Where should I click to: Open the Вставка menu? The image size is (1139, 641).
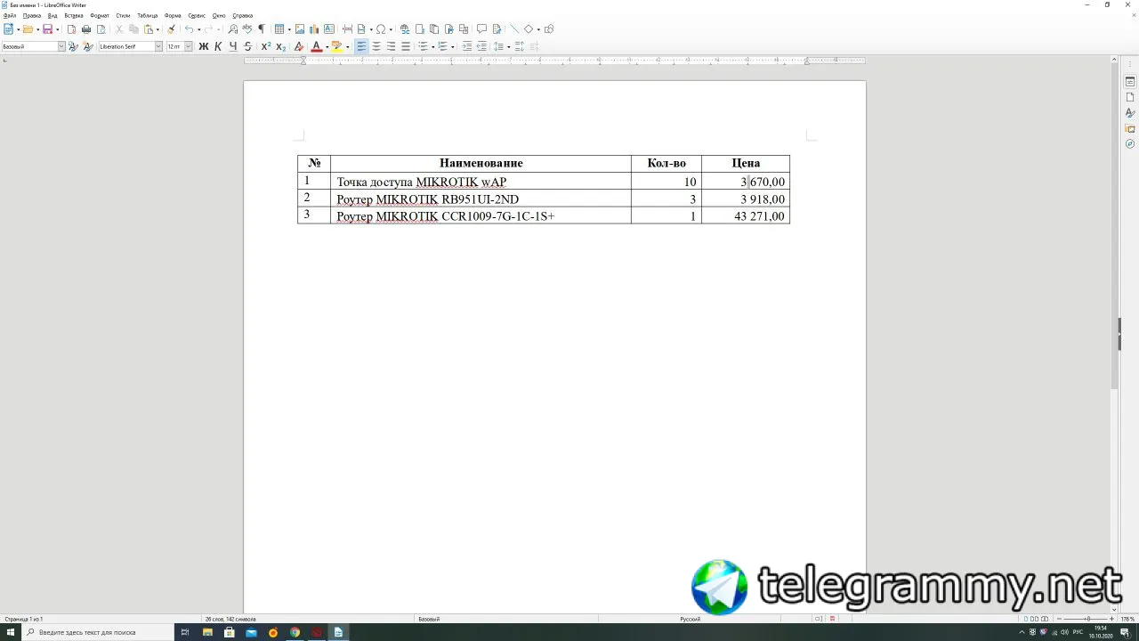[74, 15]
